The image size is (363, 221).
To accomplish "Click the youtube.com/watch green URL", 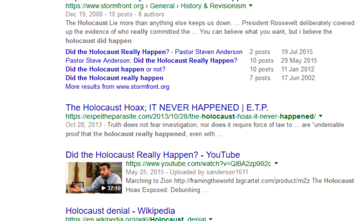I will point(199,164).
